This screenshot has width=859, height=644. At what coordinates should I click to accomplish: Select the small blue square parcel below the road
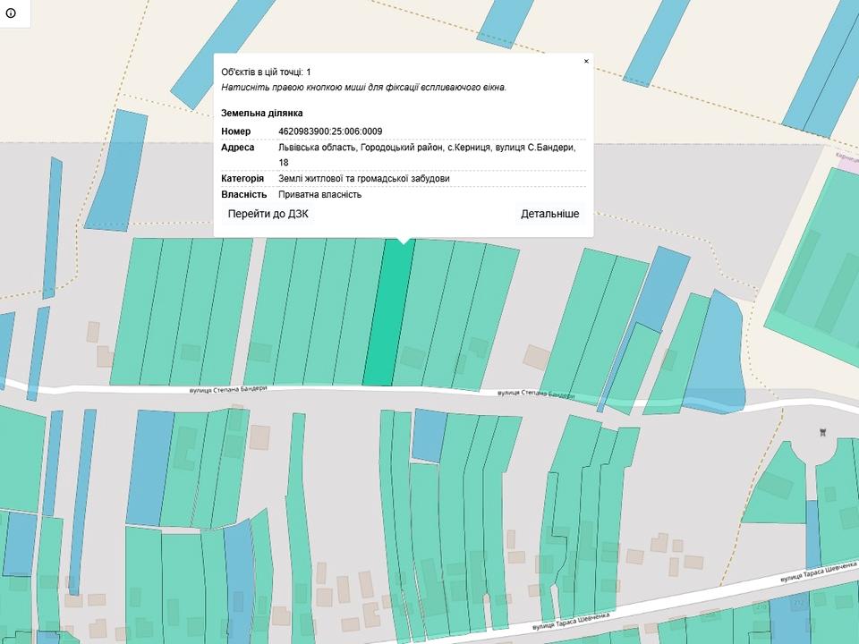coord(429,436)
